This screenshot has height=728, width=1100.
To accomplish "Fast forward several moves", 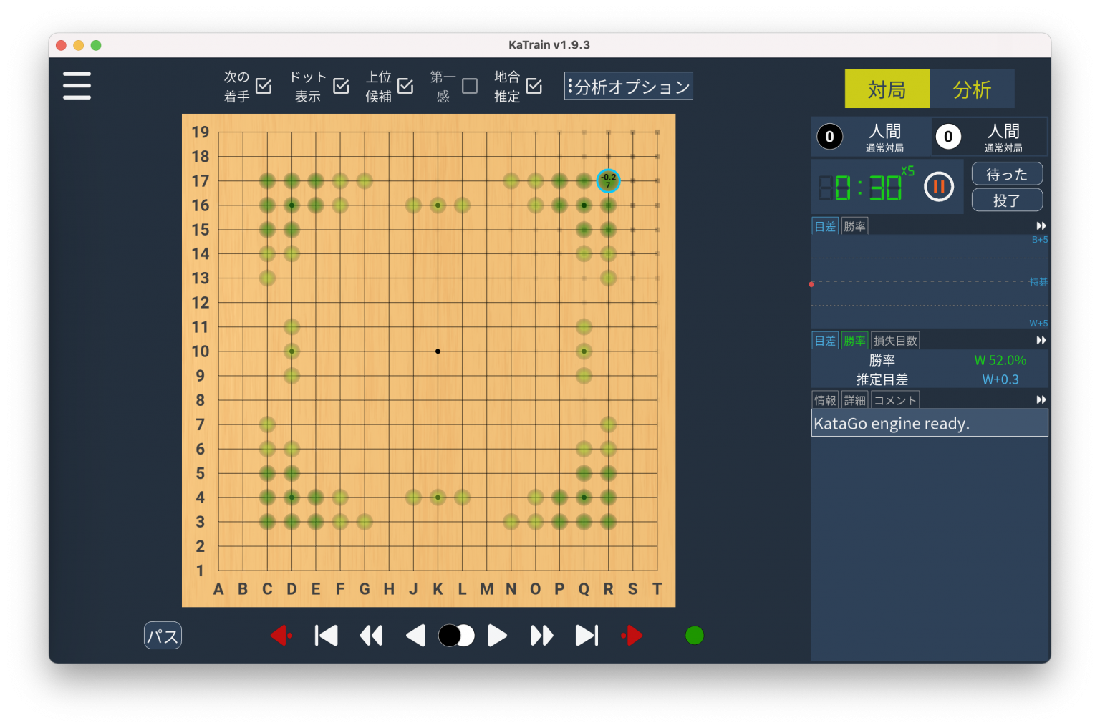I will tap(541, 635).
